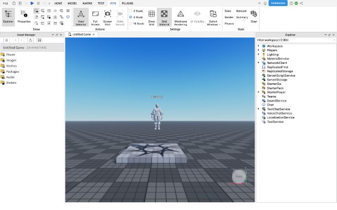Show Stats overlay
The height and width of the screenshot is (210, 337).
tap(228, 11)
